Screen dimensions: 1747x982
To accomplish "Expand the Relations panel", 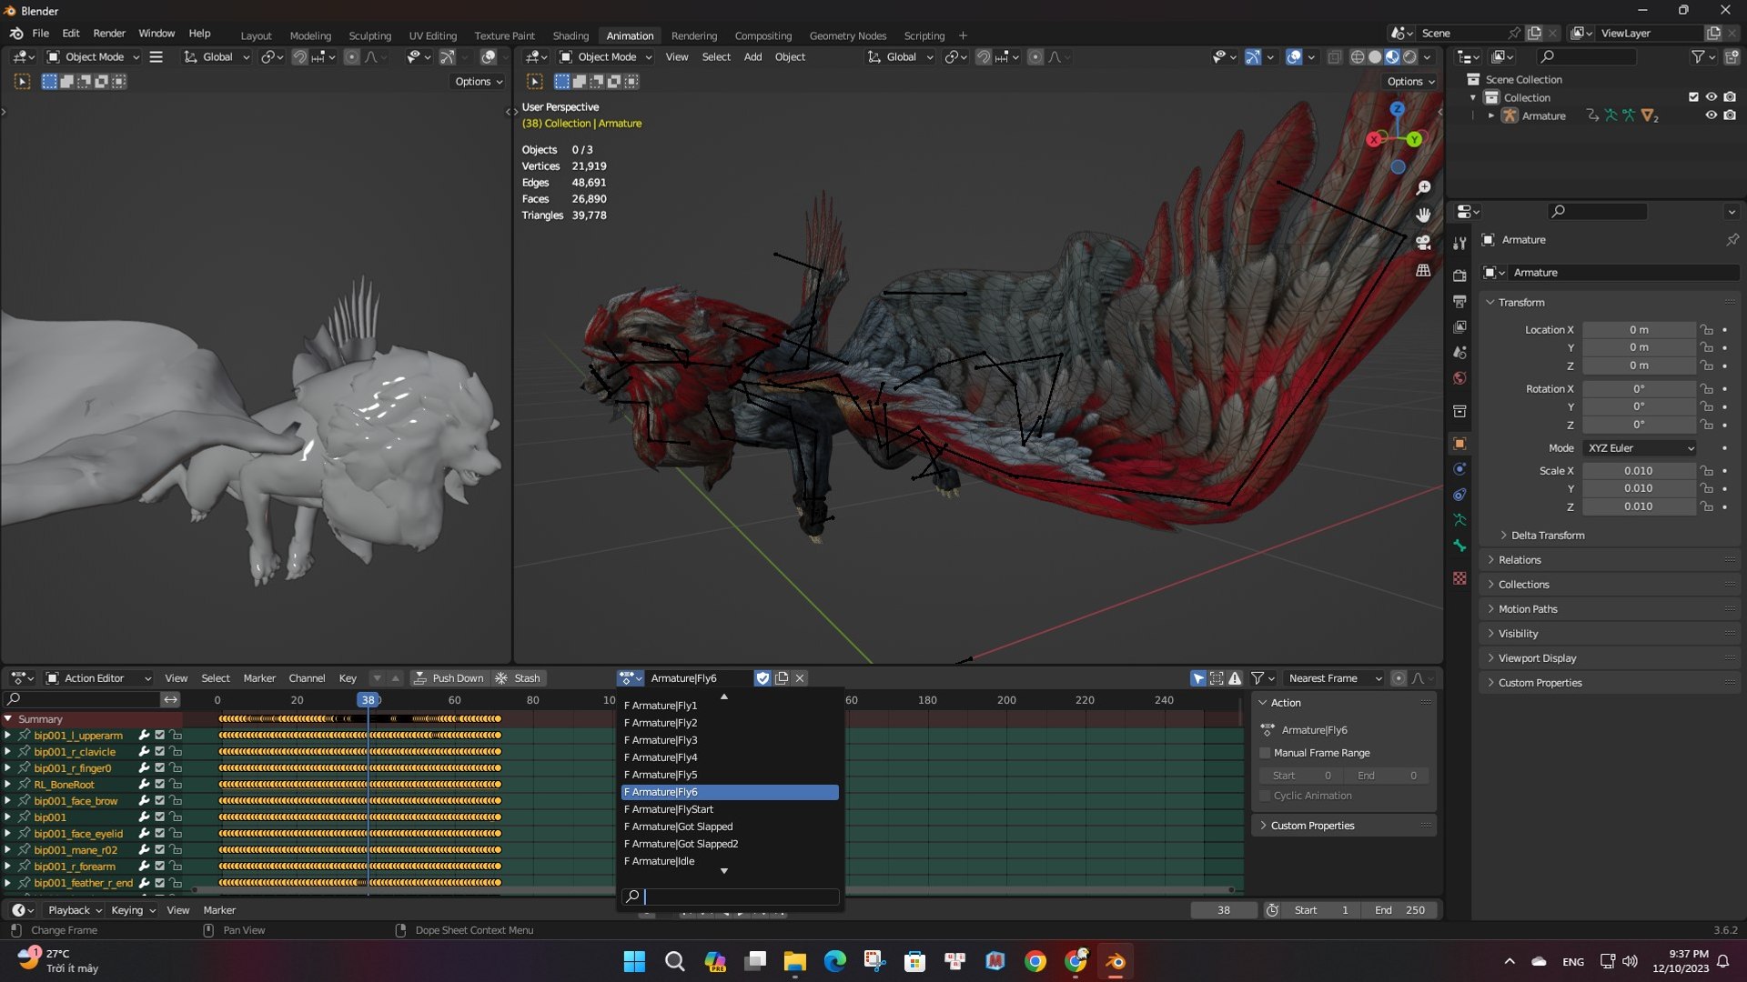I will pos(1520,560).
